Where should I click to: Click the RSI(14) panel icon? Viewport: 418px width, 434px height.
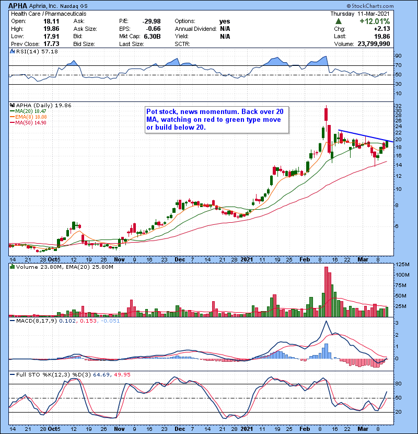tap(12, 51)
